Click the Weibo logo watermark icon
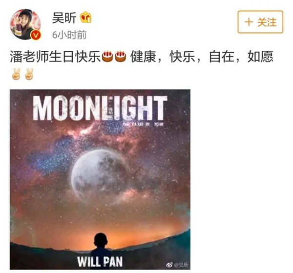This screenshot has width=293, height=273. 169,265
